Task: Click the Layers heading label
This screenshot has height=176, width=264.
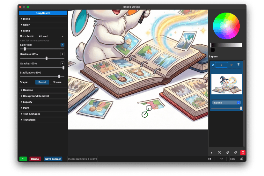Action: pyautogui.click(x=213, y=56)
